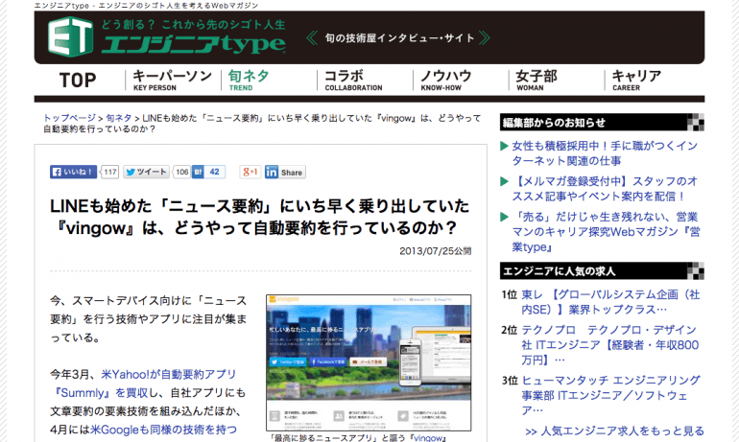Click the ET エンジニアtype site logo

coord(166,36)
